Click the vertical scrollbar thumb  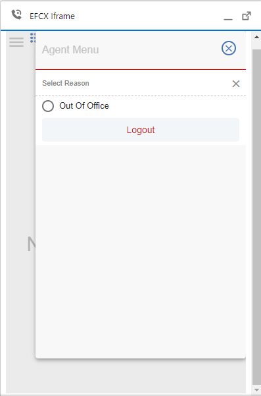(x=256, y=217)
